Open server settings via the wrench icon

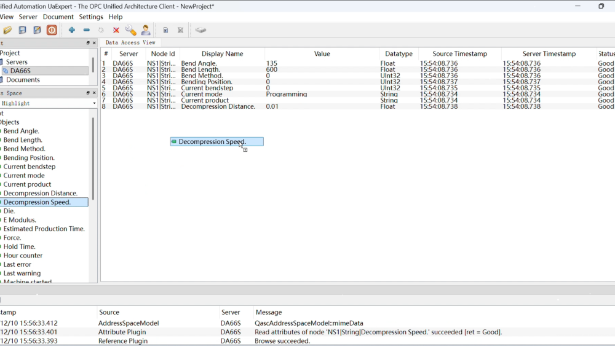tap(130, 30)
